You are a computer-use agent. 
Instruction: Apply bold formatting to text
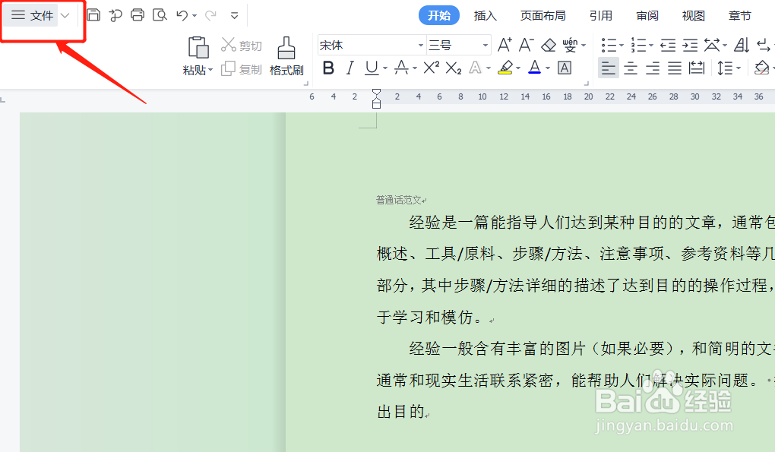click(328, 68)
